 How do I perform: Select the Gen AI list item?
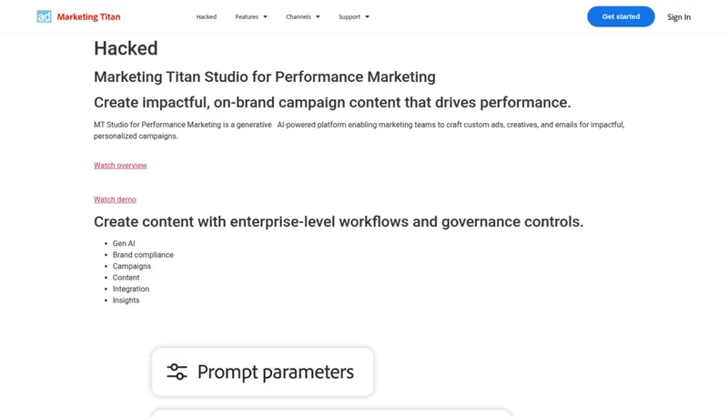[124, 244]
